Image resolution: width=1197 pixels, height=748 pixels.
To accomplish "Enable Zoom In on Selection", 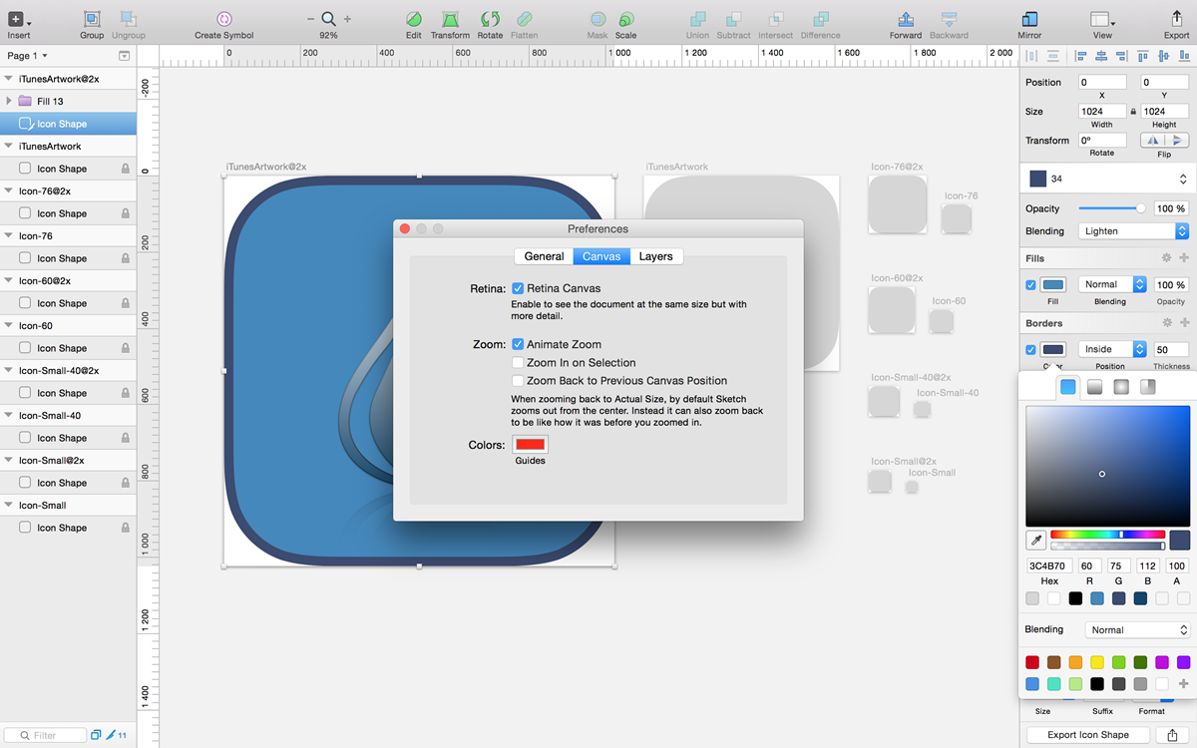I will [518, 363].
